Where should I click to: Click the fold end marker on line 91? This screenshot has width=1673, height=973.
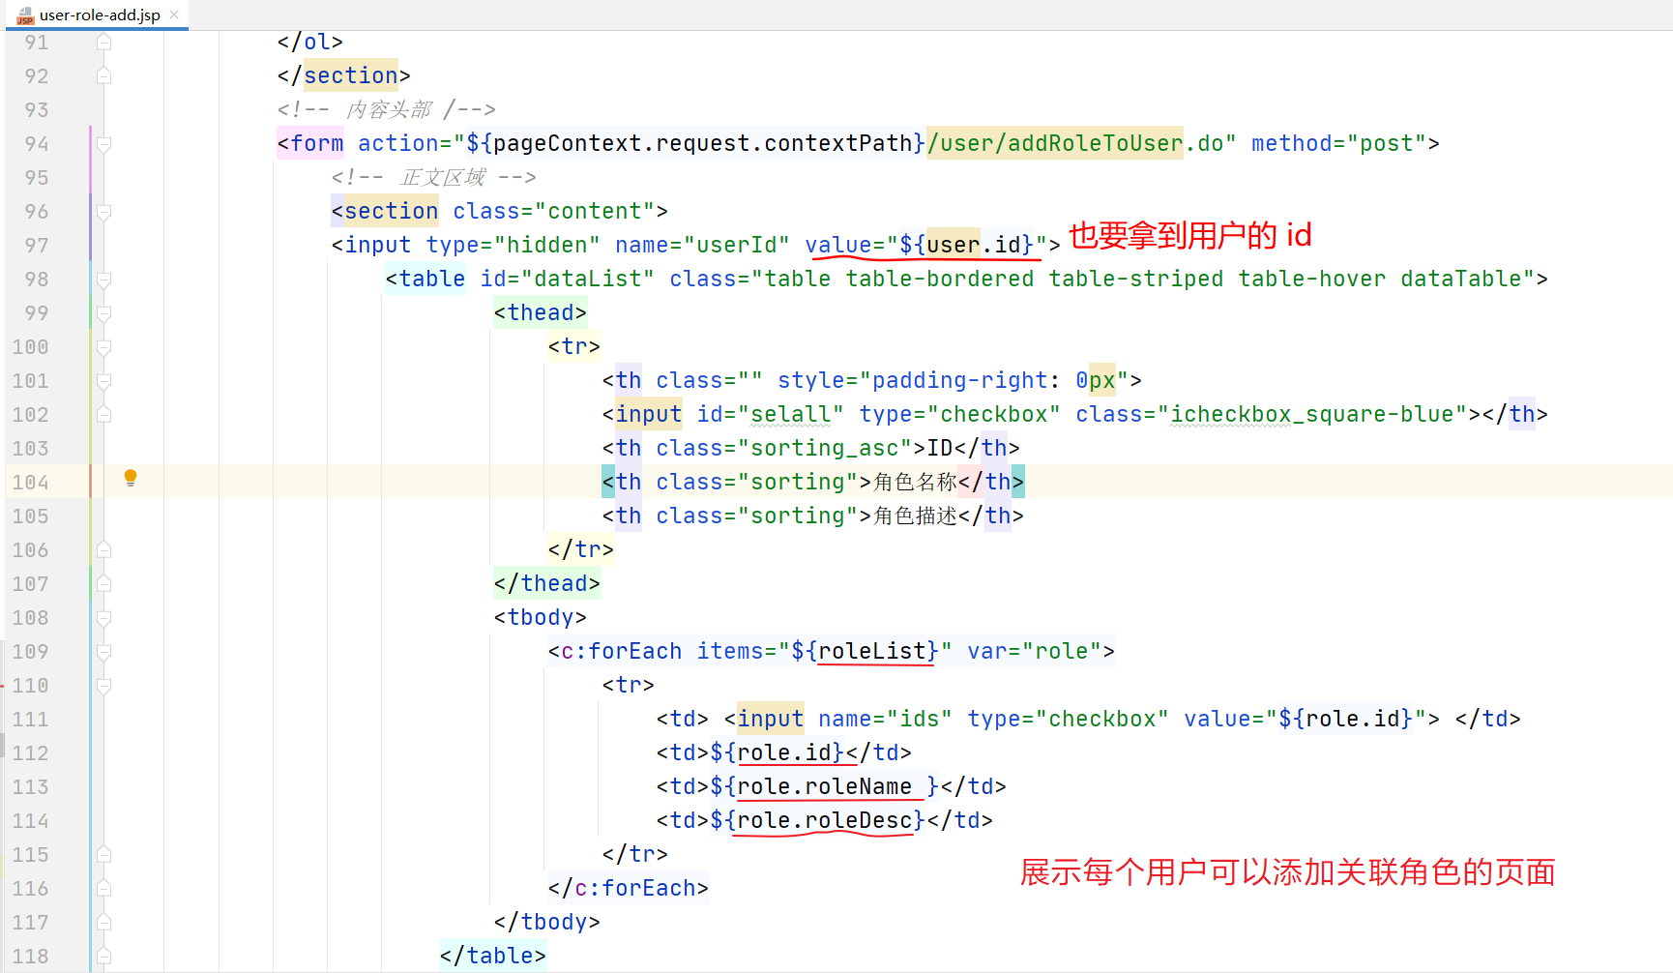coord(103,42)
